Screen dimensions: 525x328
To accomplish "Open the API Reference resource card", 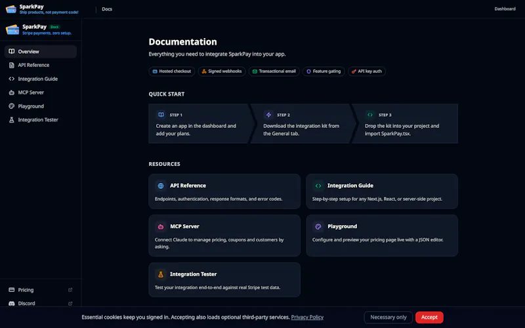I will point(224,192).
